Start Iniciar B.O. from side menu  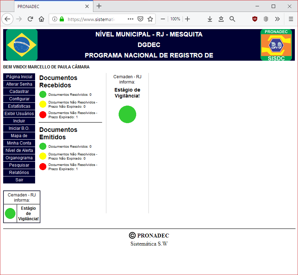coord(19,128)
